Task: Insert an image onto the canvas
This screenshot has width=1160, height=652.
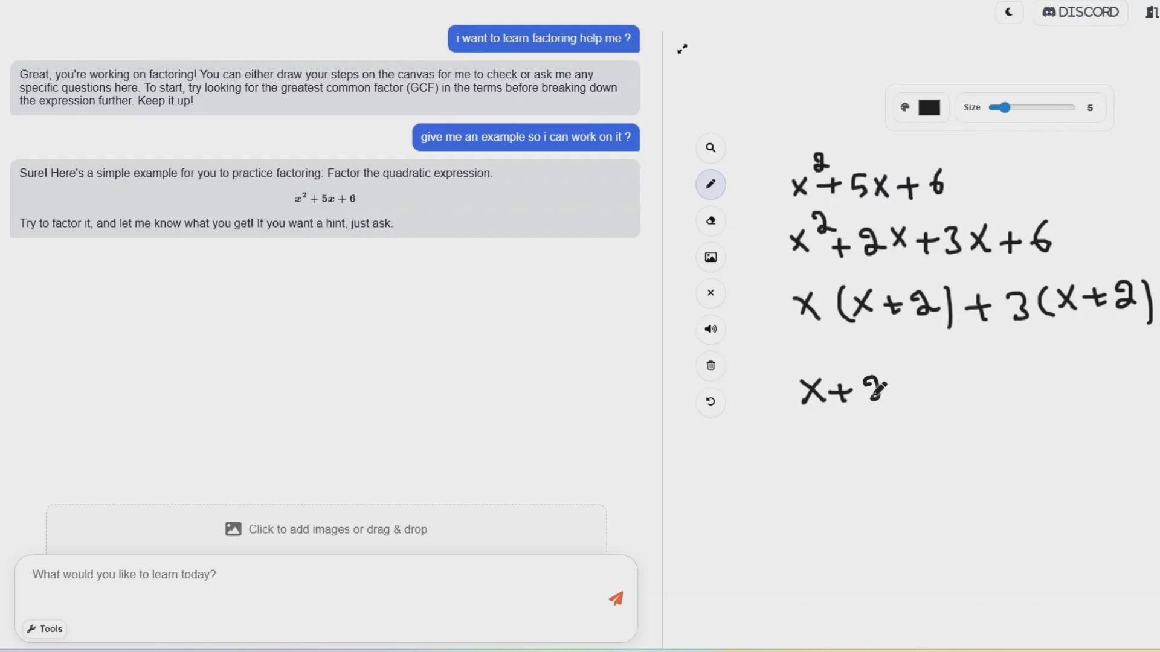Action: (710, 257)
